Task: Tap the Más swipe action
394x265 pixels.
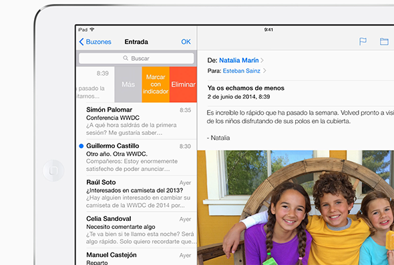Action: point(128,84)
